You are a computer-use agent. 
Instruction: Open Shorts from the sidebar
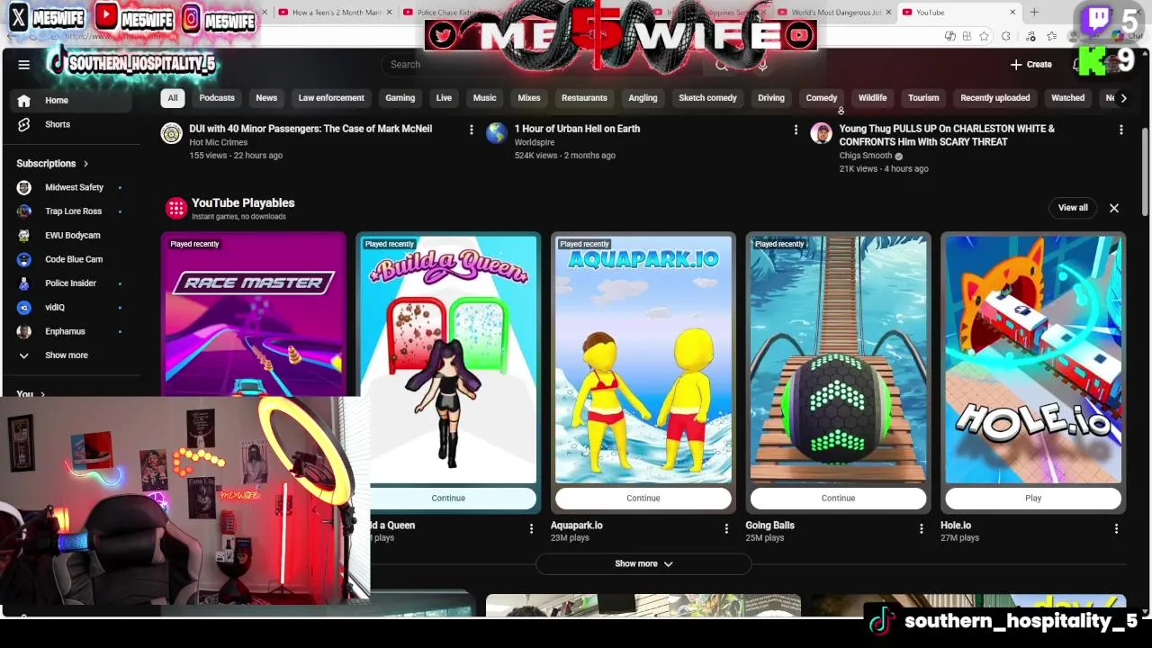point(70,124)
